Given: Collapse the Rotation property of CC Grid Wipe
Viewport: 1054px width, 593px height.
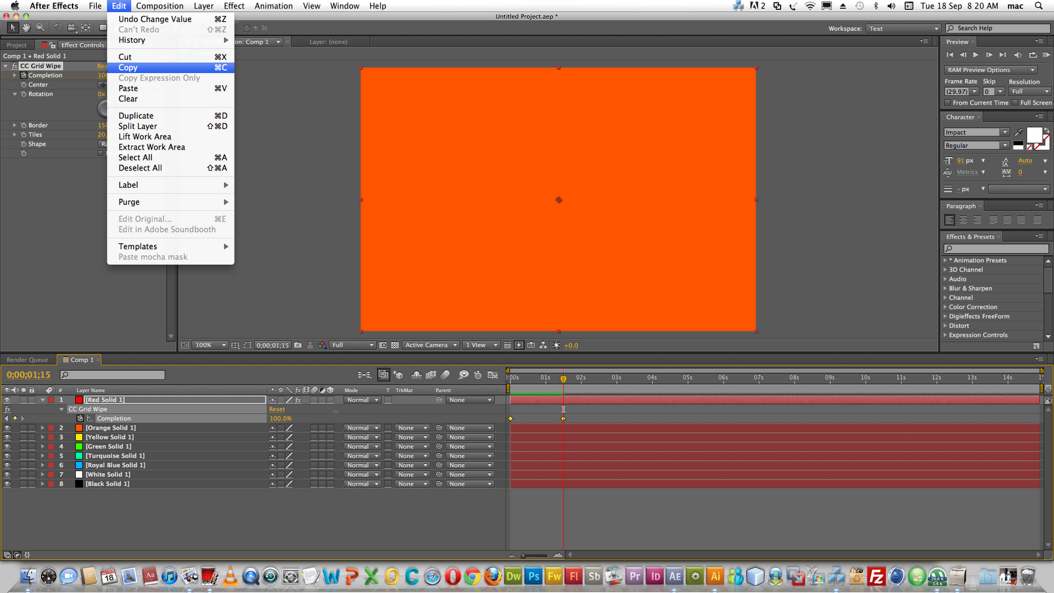Looking at the screenshot, I should coord(14,94).
